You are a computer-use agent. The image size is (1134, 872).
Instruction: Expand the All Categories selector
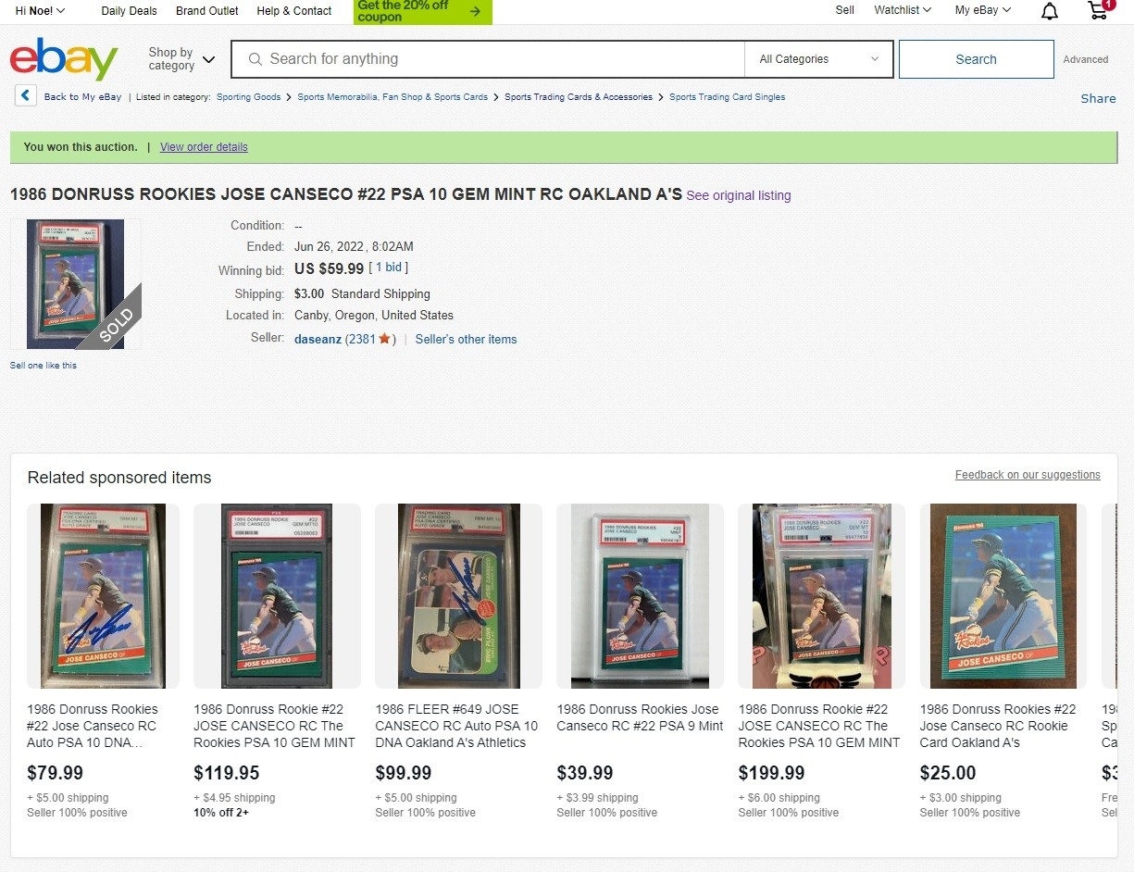click(x=818, y=59)
